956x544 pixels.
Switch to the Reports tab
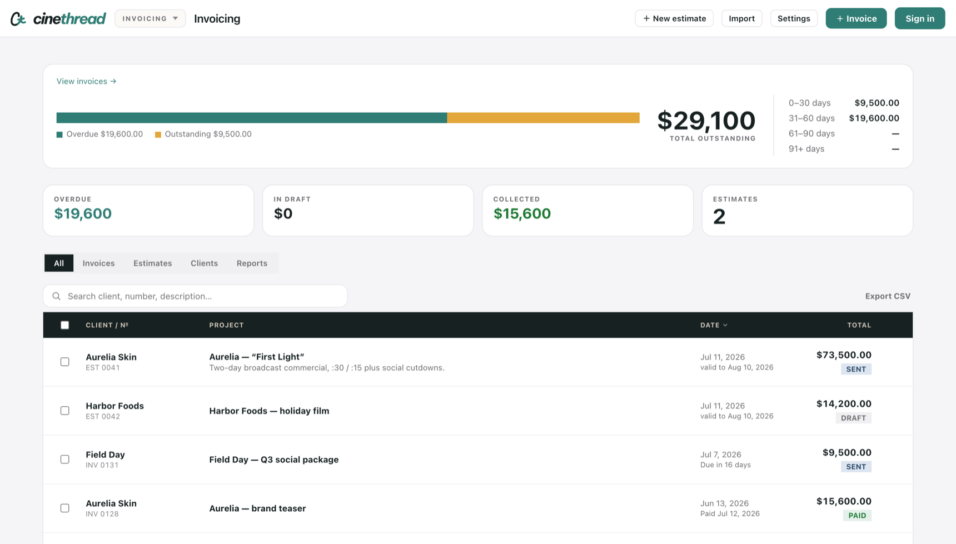tap(252, 263)
